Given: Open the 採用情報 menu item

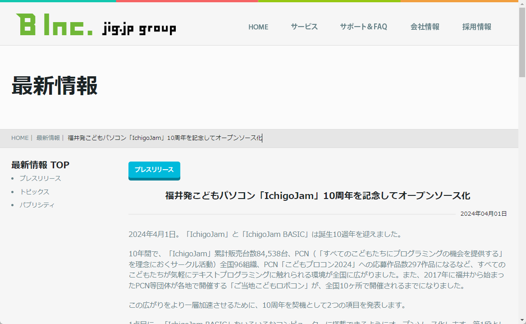Looking at the screenshot, I should pyautogui.click(x=477, y=27).
